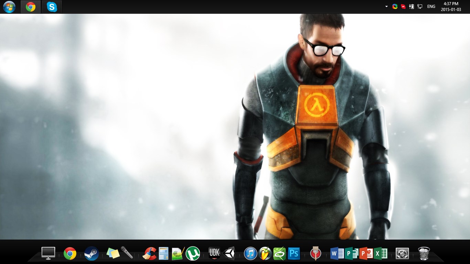Switch to Skype in the top taskbar
This screenshot has width=470, height=264.
pyautogui.click(x=52, y=7)
